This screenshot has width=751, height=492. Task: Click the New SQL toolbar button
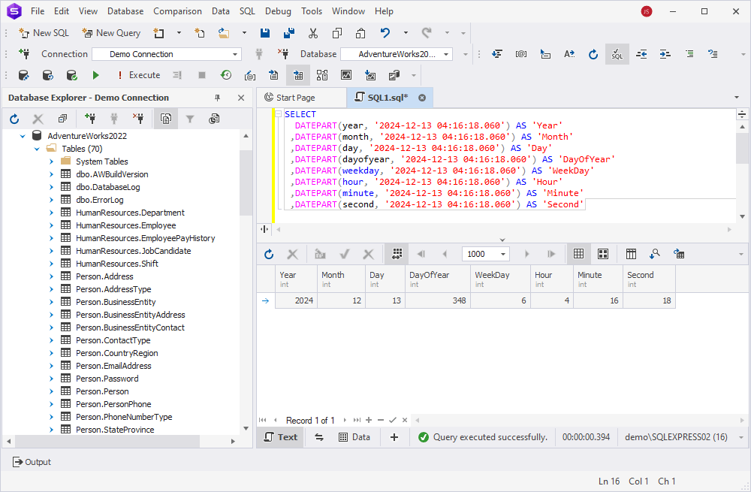click(x=44, y=33)
